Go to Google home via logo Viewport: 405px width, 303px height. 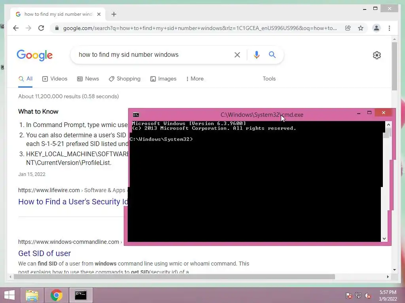pyautogui.click(x=35, y=55)
